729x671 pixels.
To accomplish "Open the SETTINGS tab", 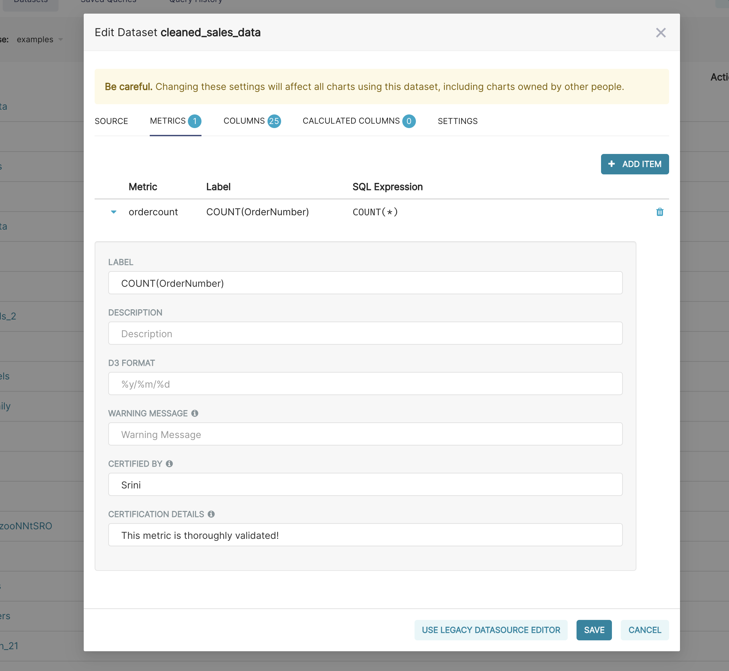I will click(457, 121).
